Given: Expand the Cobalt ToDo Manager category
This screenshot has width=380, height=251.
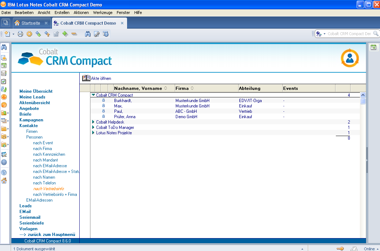Looking at the screenshot, I should click(x=93, y=127).
